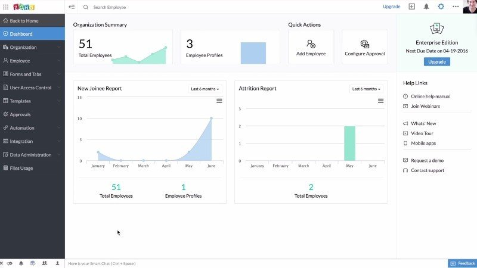The width and height of the screenshot is (477, 268).
Task: Go Back to Home in sidebar
Action: click(32, 21)
